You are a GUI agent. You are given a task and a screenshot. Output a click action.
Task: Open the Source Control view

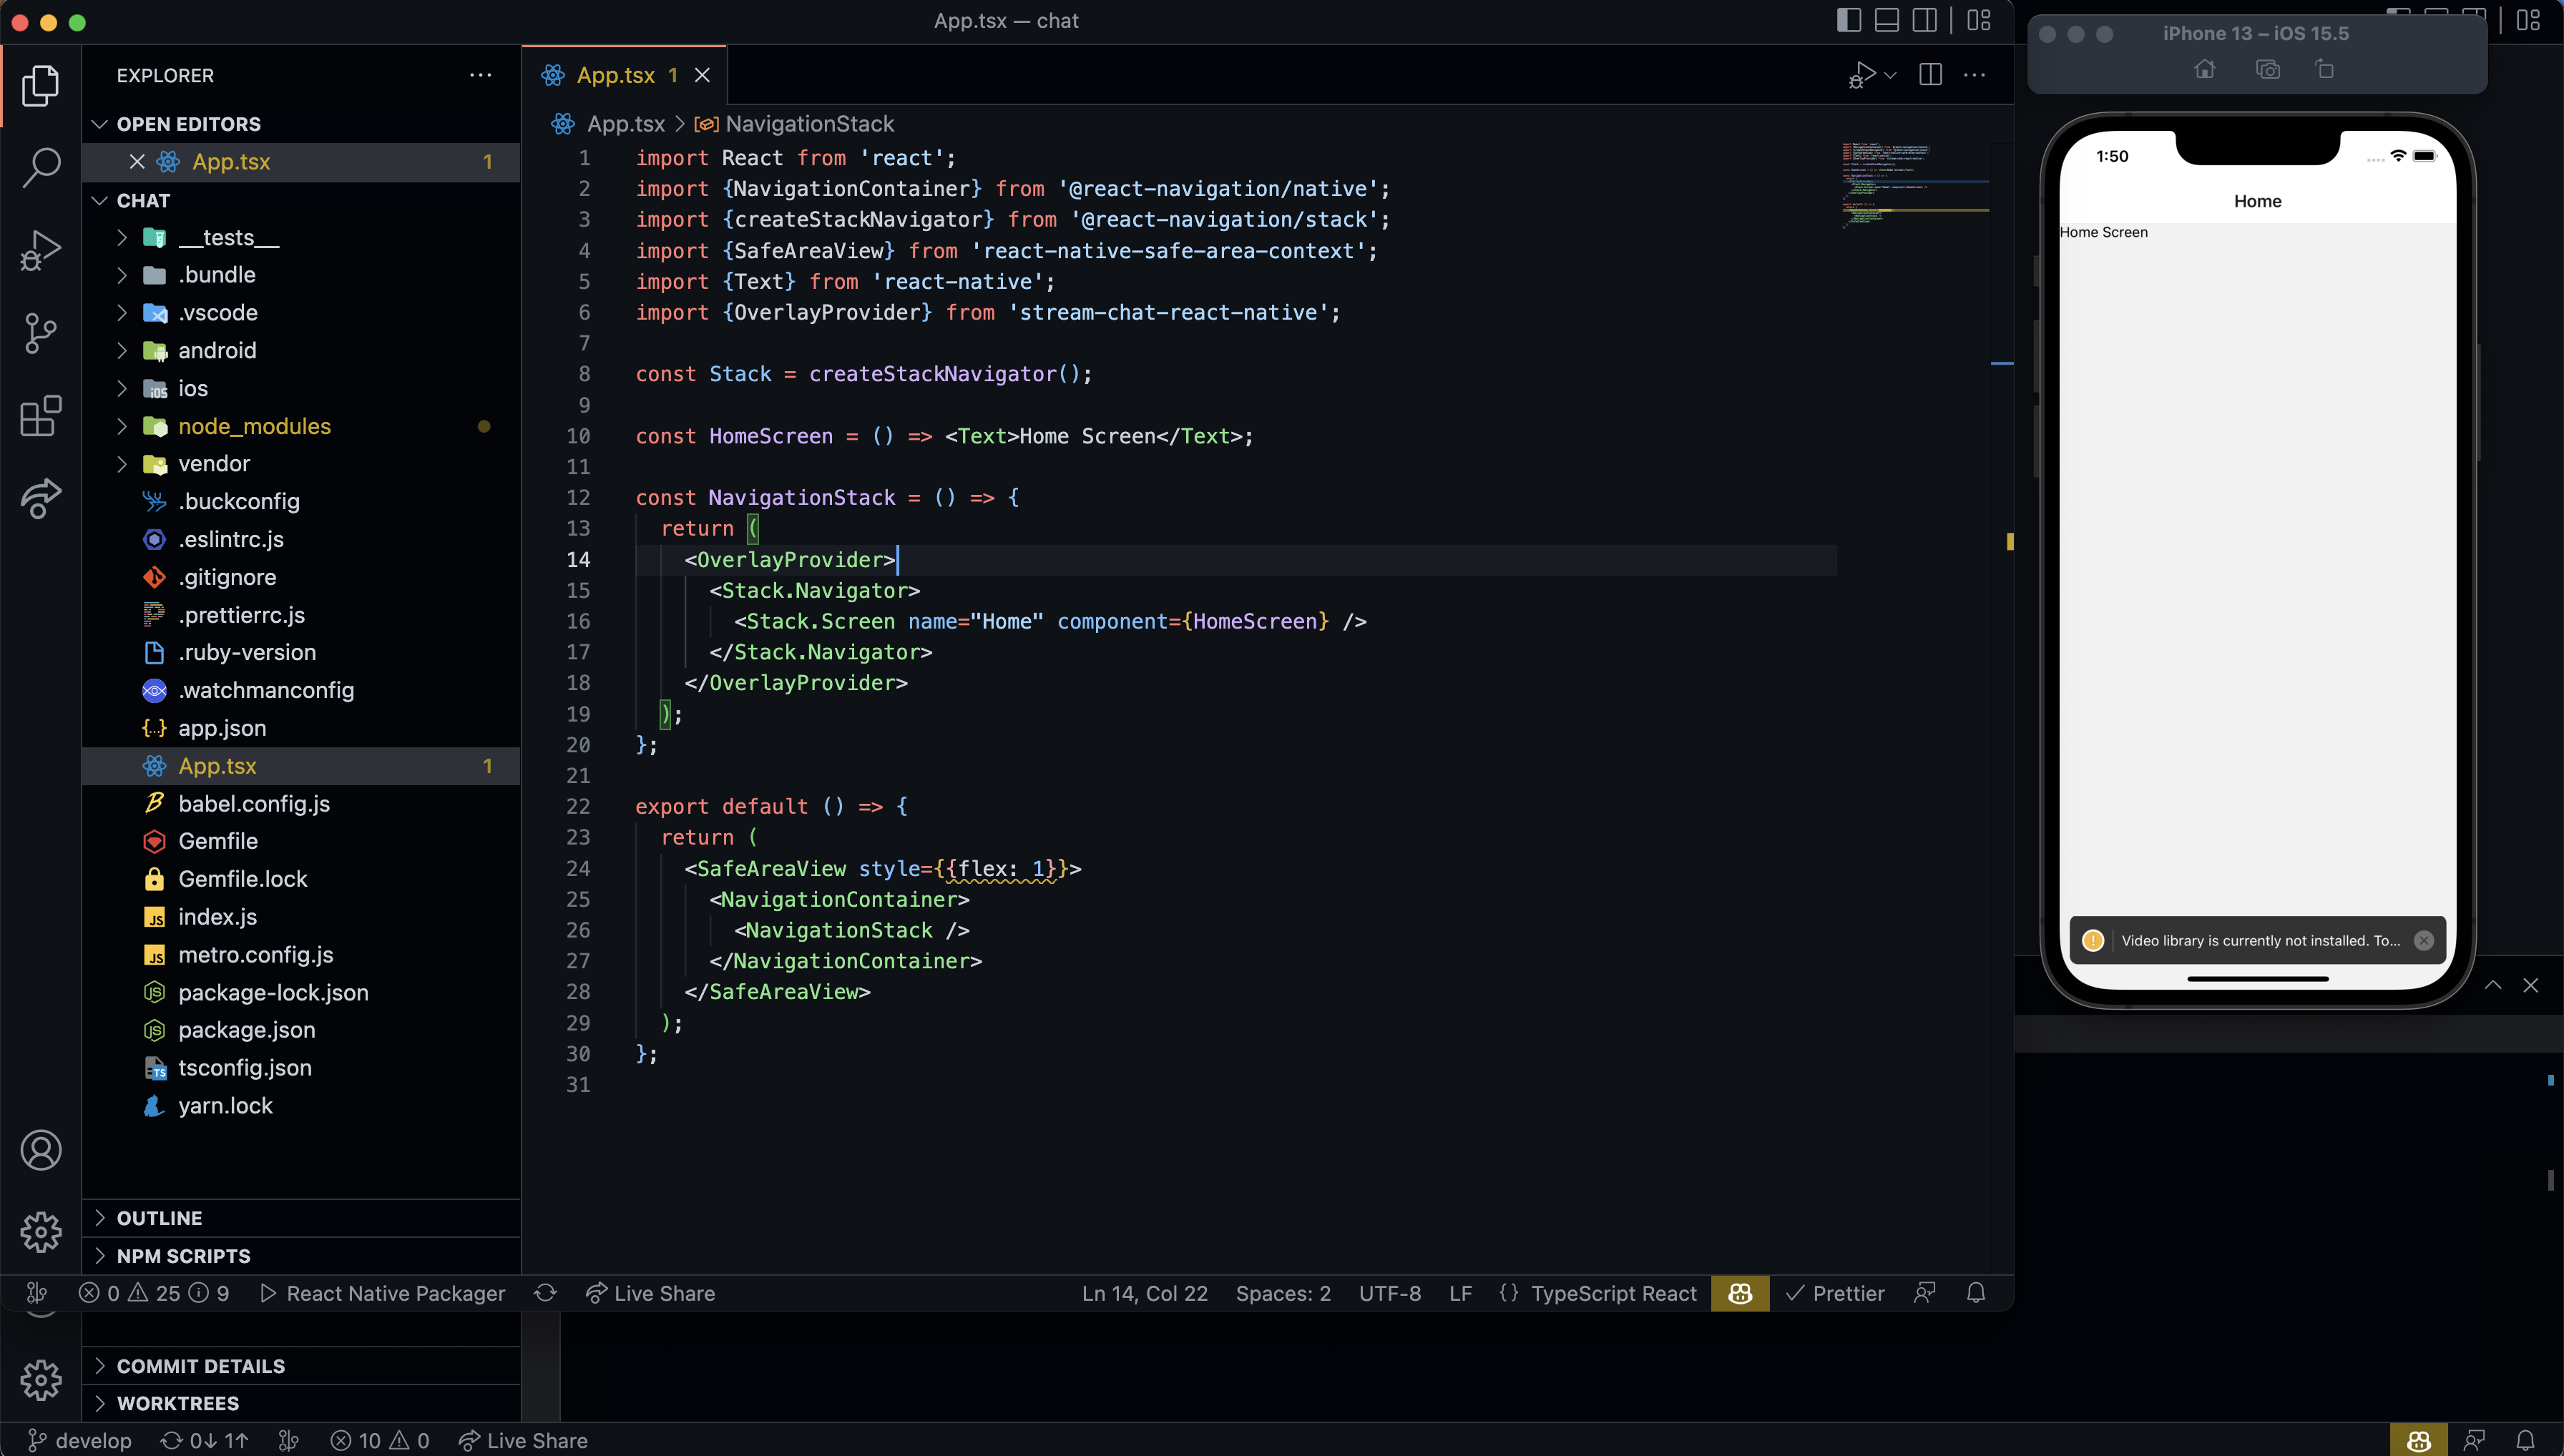41,333
